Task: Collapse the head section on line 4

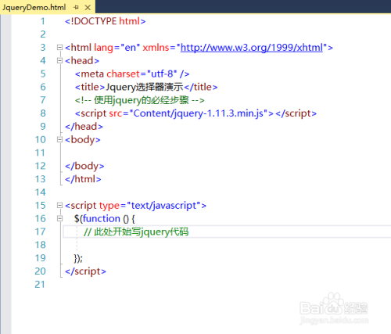Action: tap(59, 61)
